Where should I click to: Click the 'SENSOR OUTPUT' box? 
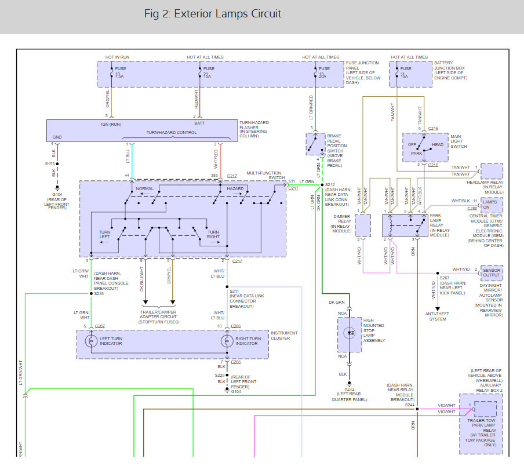click(x=492, y=273)
